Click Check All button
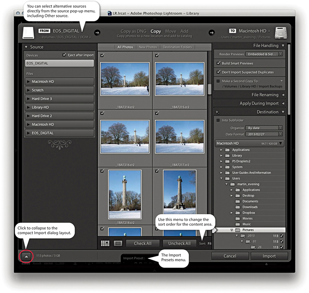This screenshot has height=293, width=309. tap(143, 243)
